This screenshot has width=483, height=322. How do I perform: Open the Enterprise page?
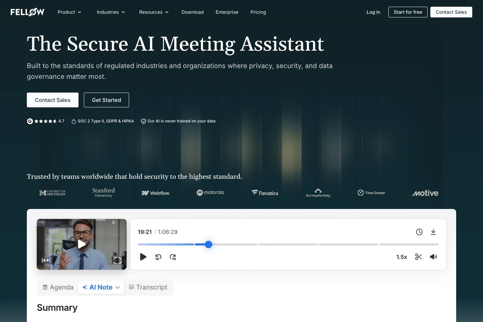point(227,12)
